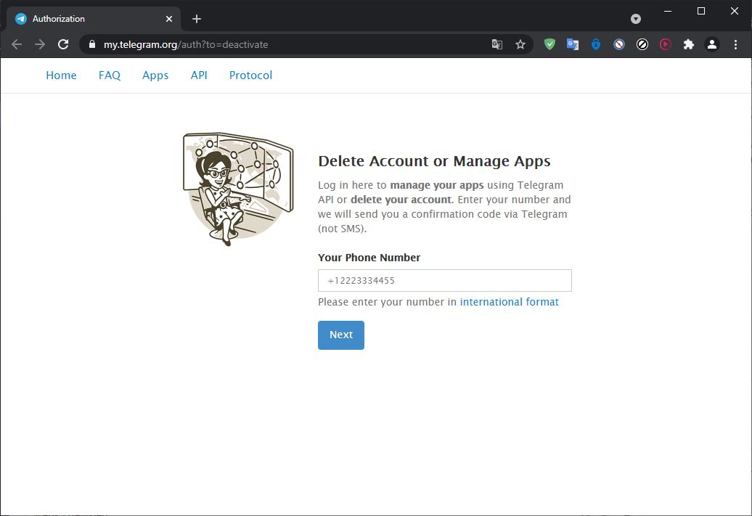Open Chrome update notification dropdown
752x516 pixels.
click(x=635, y=18)
